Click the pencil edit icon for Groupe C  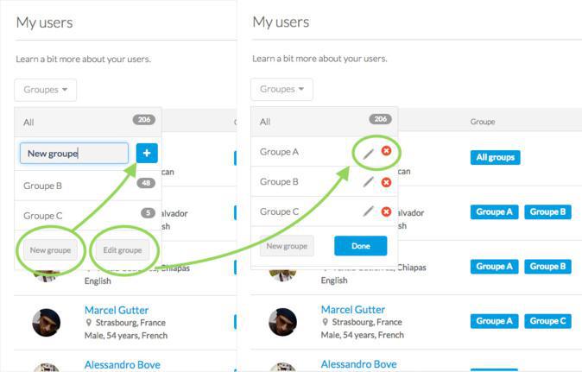(369, 211)
